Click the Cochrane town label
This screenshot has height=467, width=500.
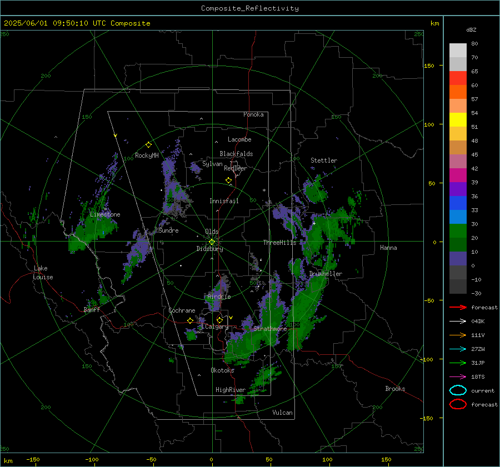[x=182, y=310]
